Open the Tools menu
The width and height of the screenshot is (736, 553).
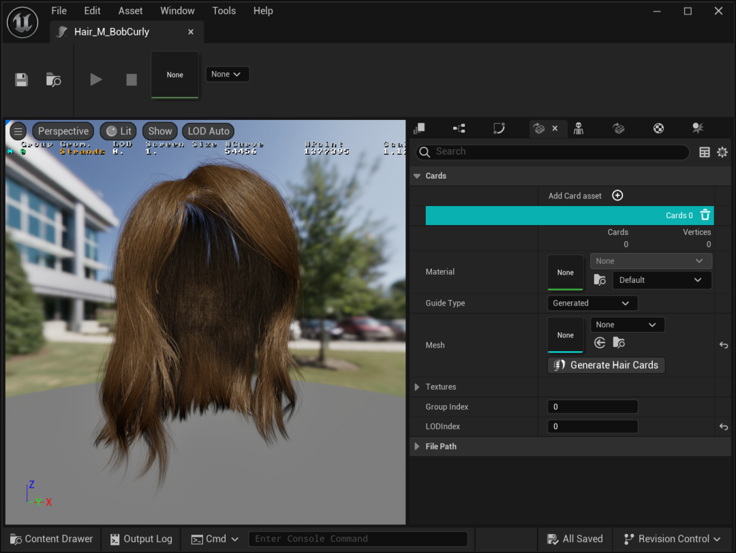click(x=224, y=11)
